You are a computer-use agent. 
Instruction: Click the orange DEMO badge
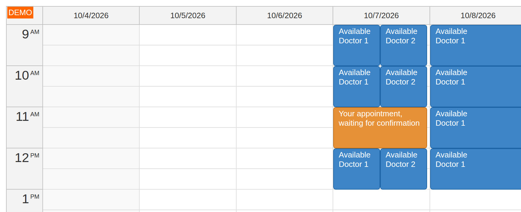tap(20, 12)
